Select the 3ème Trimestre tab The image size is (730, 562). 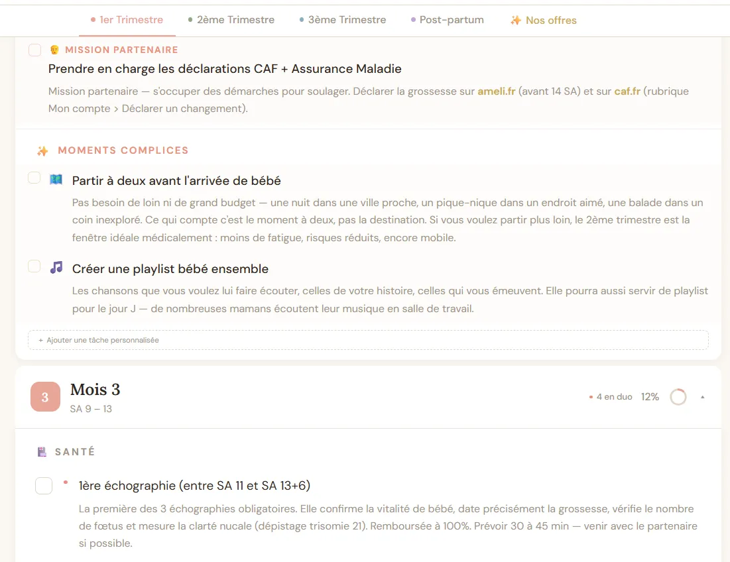(343, 20)
